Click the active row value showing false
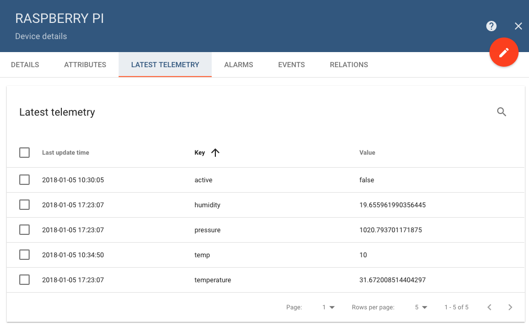The width and height of the screenshot is (529, 326). point(366,180)
